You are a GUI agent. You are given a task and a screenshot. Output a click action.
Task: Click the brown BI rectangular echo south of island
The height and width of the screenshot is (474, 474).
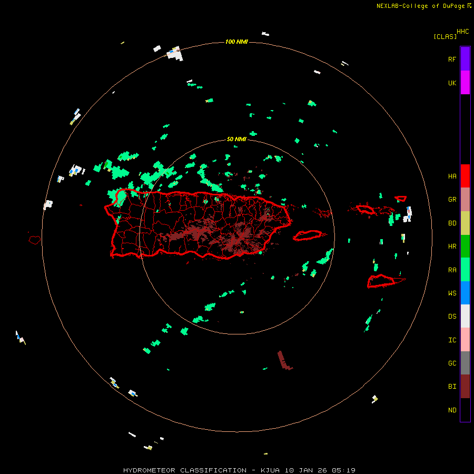[x=285, y=361]
